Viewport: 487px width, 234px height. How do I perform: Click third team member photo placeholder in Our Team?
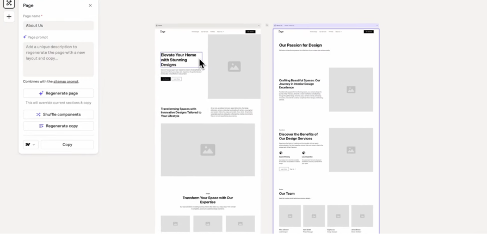pyautogui.click(x=338, y=216)
